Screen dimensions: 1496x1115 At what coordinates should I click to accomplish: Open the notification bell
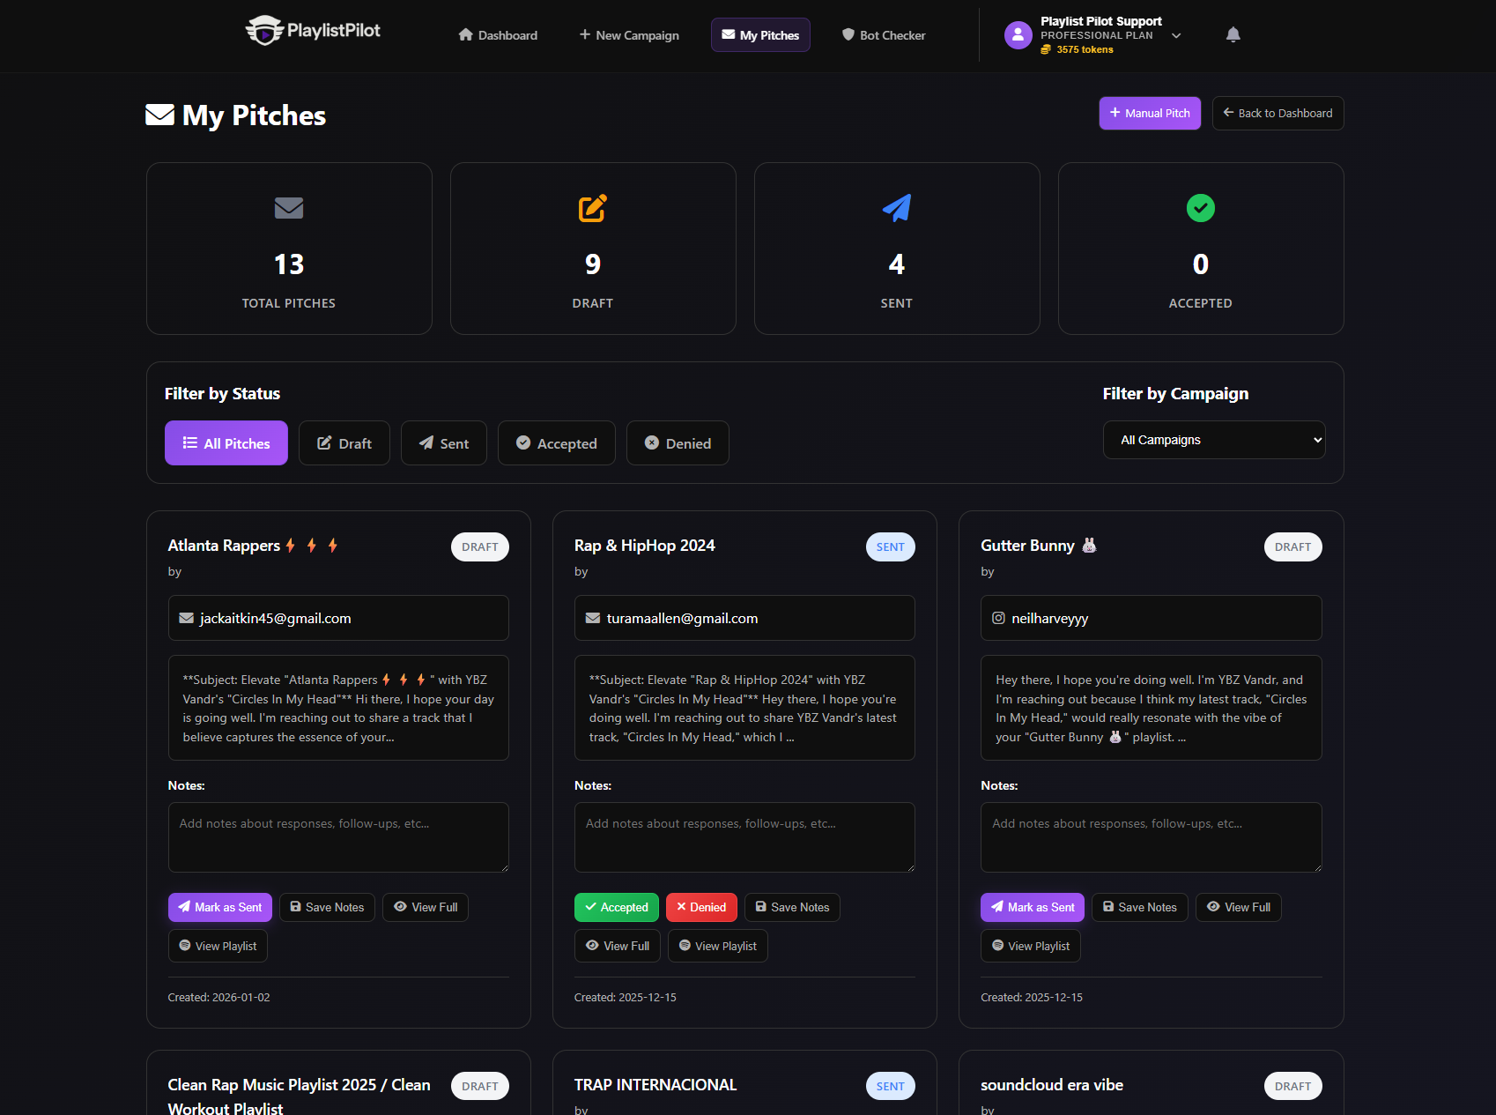pyautogui.click(x=1233, y=34)
